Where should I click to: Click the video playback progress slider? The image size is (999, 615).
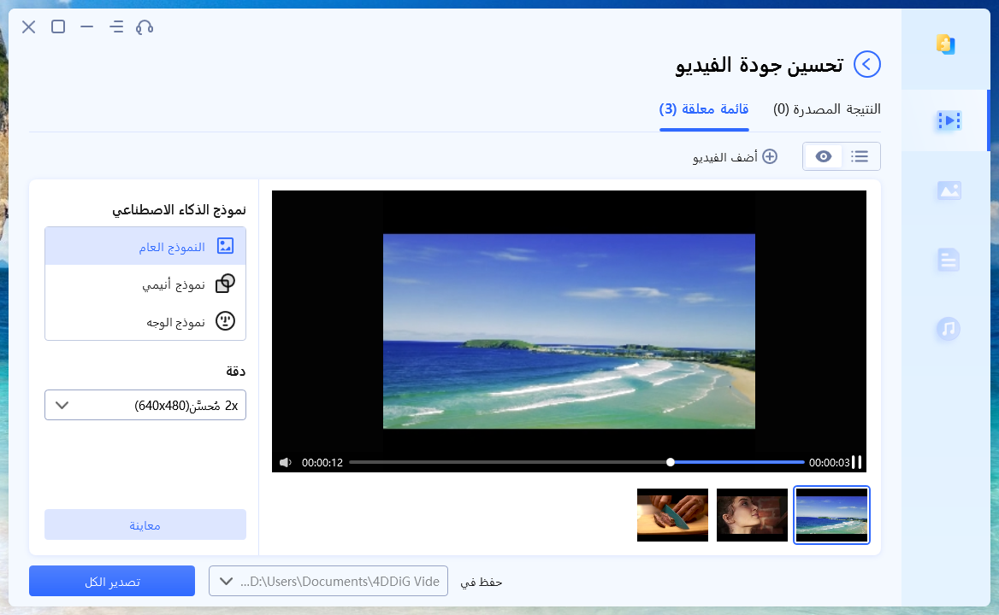click(x=577, y=463)
